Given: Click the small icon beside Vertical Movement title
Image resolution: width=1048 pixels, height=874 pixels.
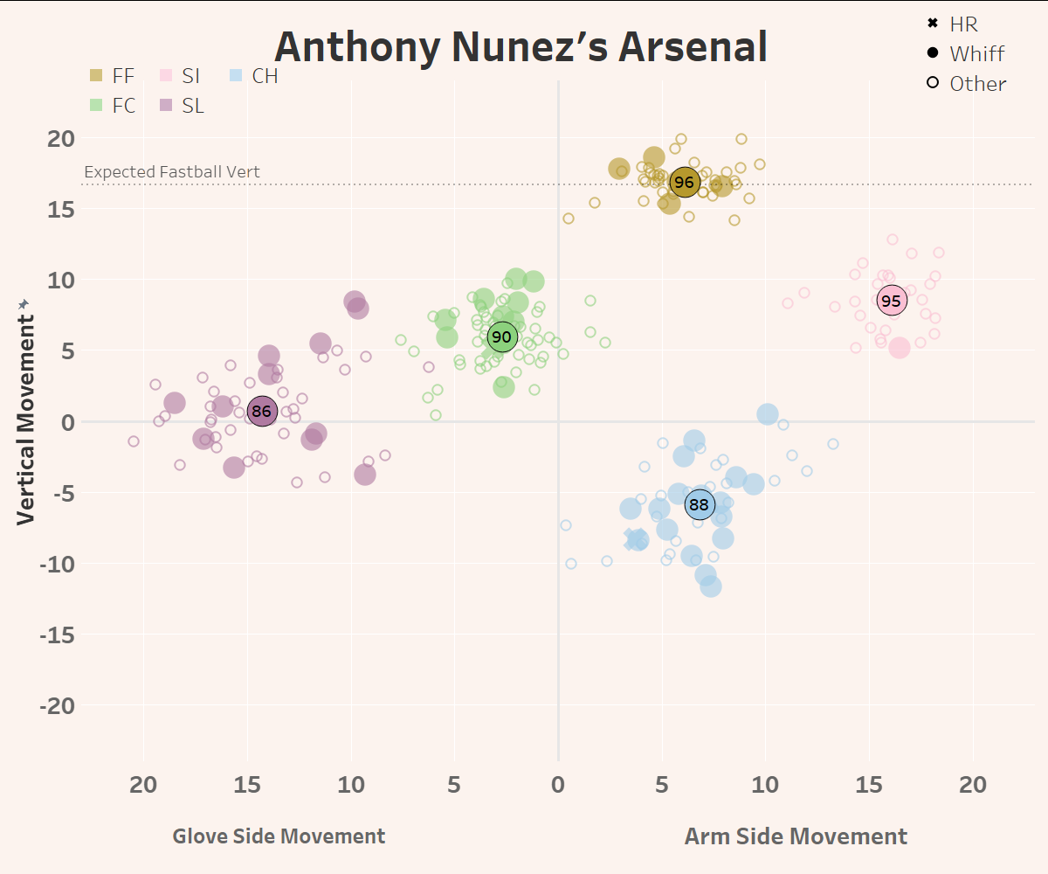Looking at the screenshot, I should point(24,303).
